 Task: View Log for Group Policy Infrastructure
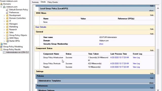(x=136, y=58)
